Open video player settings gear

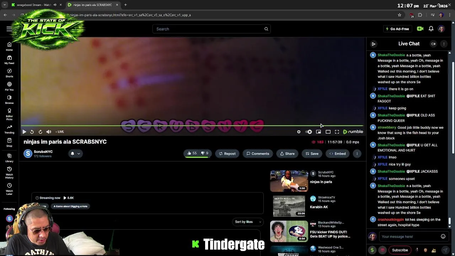(x=299, y=132)
